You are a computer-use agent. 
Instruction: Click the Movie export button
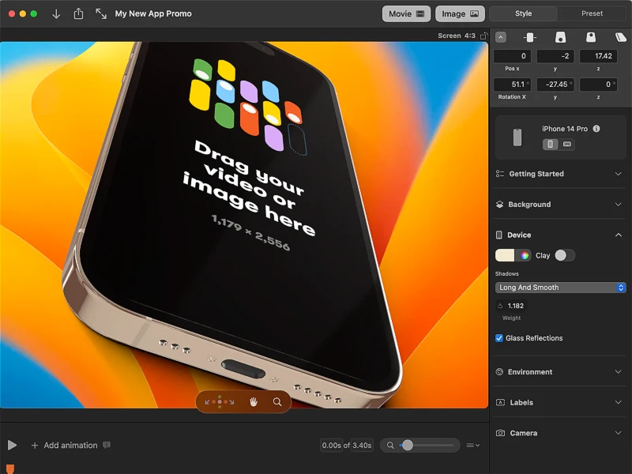coord(406,13)
